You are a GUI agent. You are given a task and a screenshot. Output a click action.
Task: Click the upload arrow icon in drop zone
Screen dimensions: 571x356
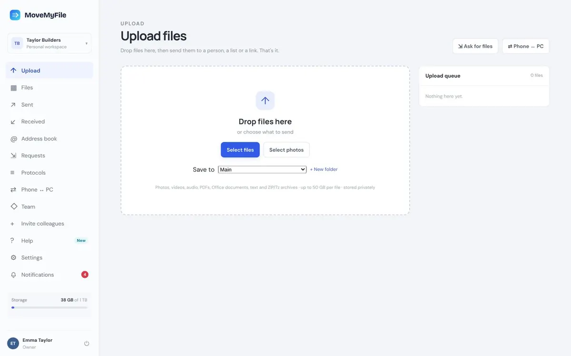(265, 101)
